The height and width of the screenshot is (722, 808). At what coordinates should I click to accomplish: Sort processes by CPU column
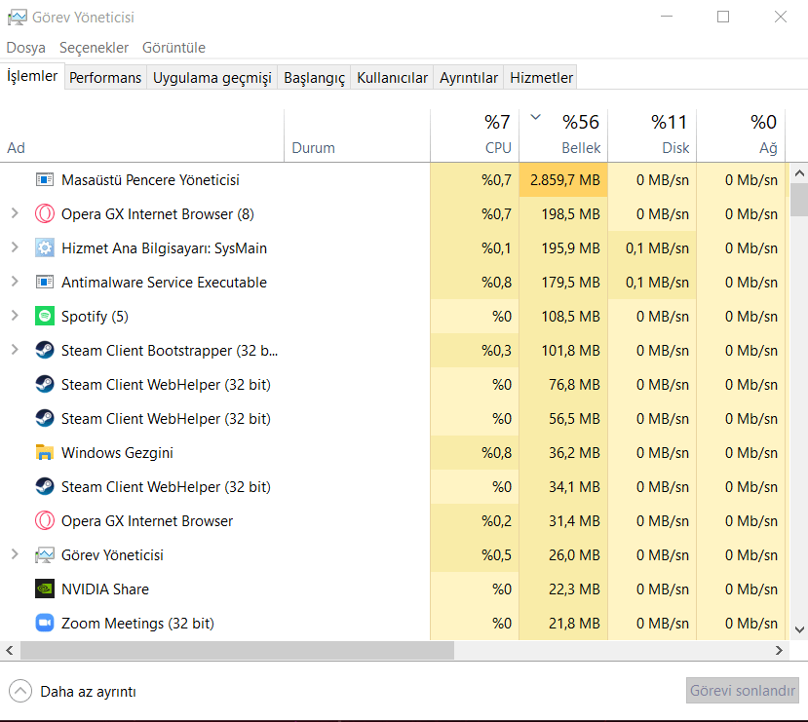[475, 136]
